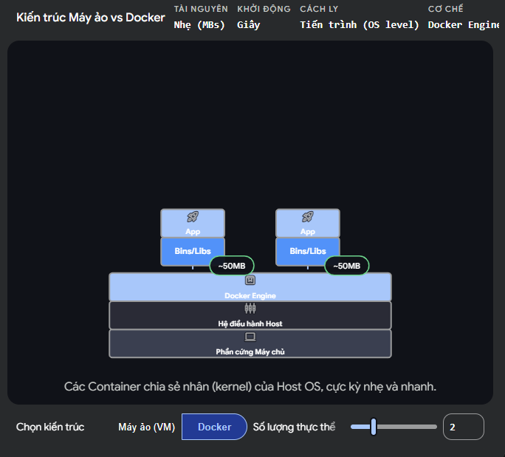Click the KHỞI ĐỘNG header label
505x457 pixels.
(x=264, y=9)
